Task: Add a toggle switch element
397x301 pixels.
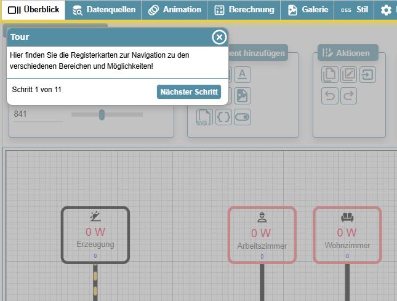Action: [x=243, y=117]
